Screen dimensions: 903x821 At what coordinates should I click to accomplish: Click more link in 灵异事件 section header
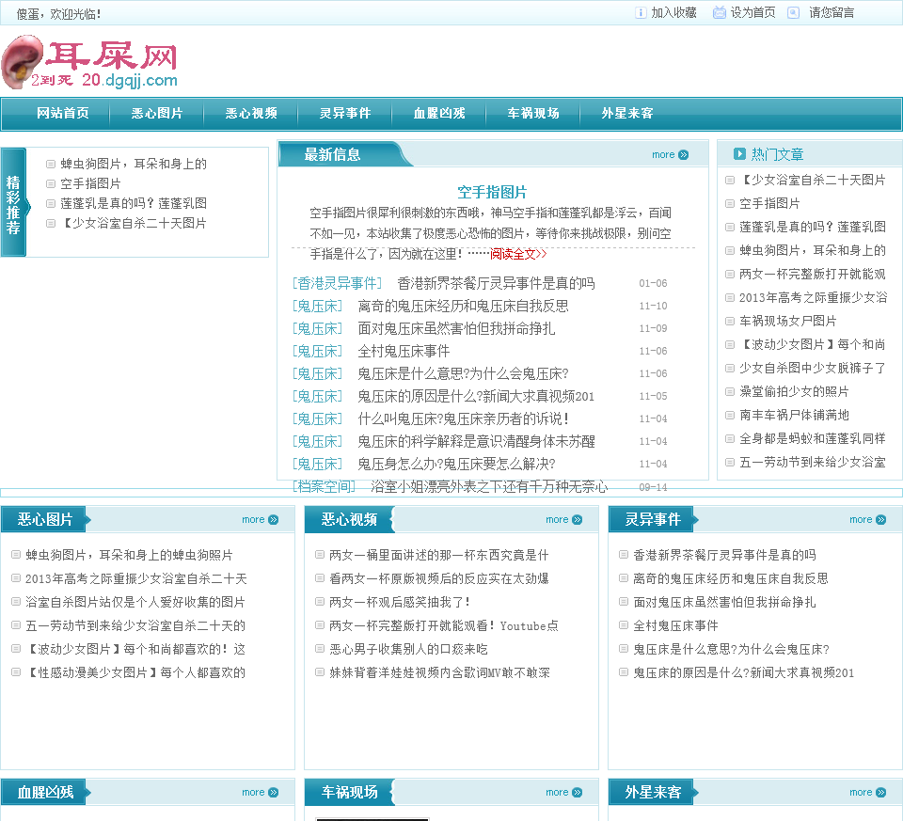click(x=861, y=519)
